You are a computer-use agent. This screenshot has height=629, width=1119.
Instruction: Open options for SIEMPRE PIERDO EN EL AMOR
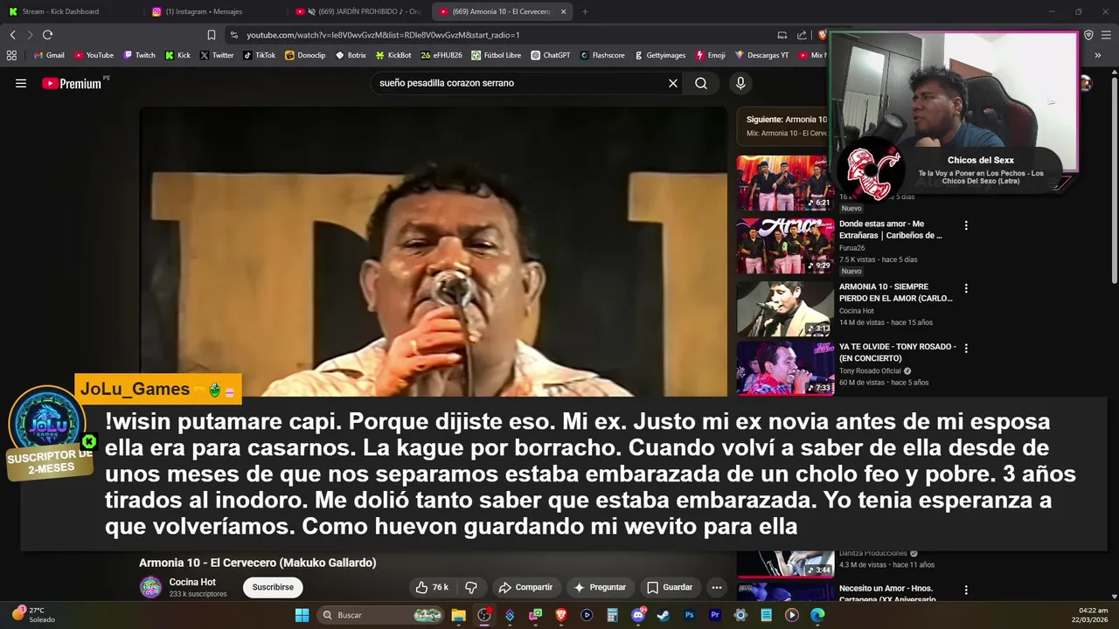pyautogui.click(x=966, y=288)
